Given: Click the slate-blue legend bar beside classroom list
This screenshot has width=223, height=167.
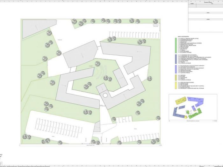Looking at the screenshot, I should pos(176,59).
